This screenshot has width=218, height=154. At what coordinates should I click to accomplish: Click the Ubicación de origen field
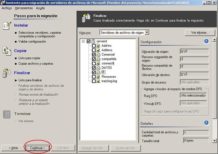click(194, 51)
